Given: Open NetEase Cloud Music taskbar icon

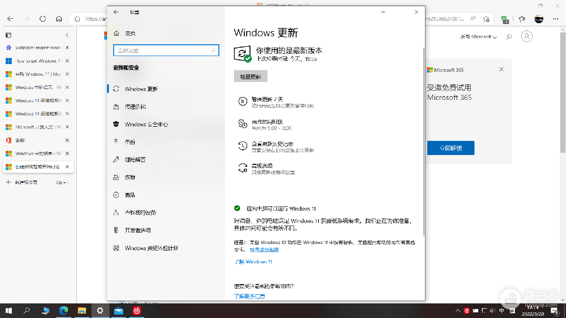Looking at the screenshot, I should (x=137, y=310).
